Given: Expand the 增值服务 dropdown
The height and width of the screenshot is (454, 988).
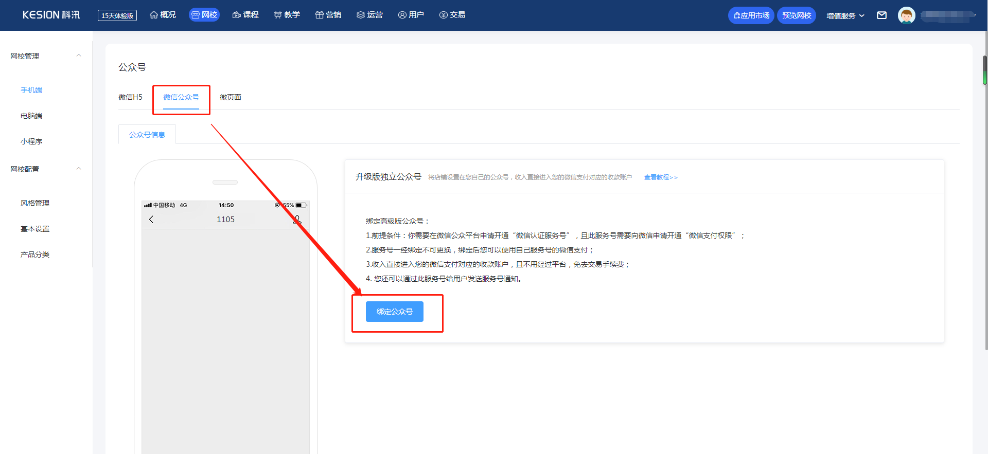Looking at the screenshot, I should [845, 15].
